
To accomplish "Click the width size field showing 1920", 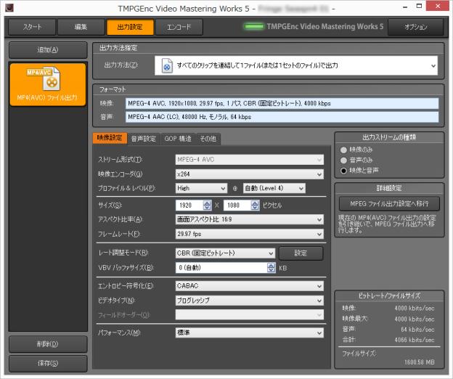I will [x=189, y=205].
